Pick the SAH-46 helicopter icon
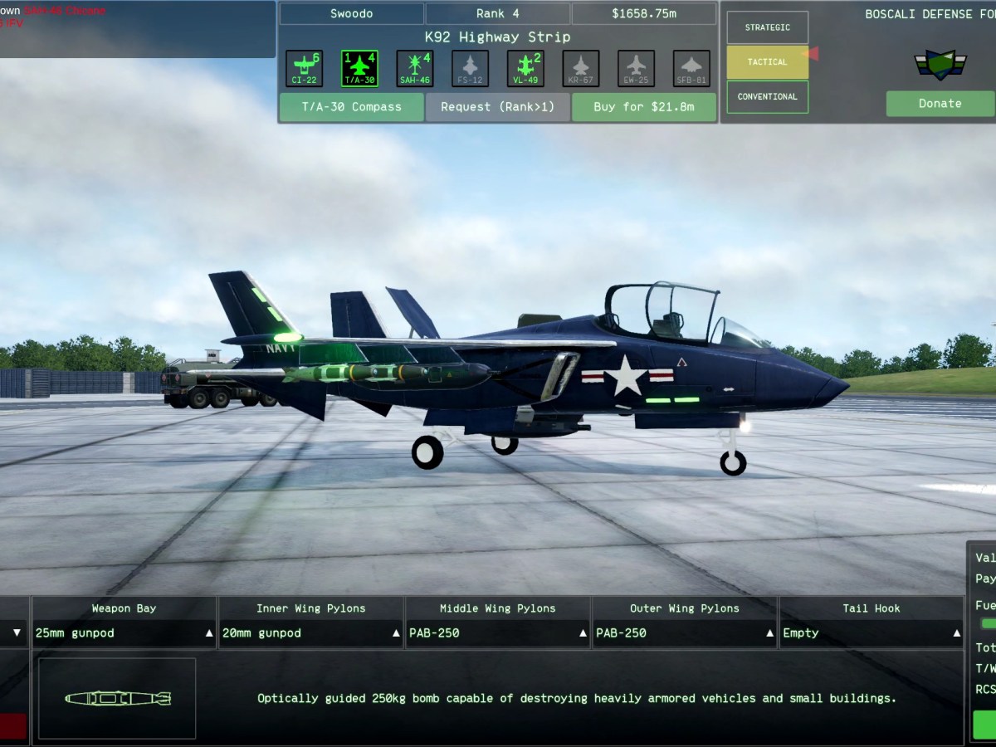Image resolution: width=996 pixels, height=747 pixels. [x=414, y=68]
